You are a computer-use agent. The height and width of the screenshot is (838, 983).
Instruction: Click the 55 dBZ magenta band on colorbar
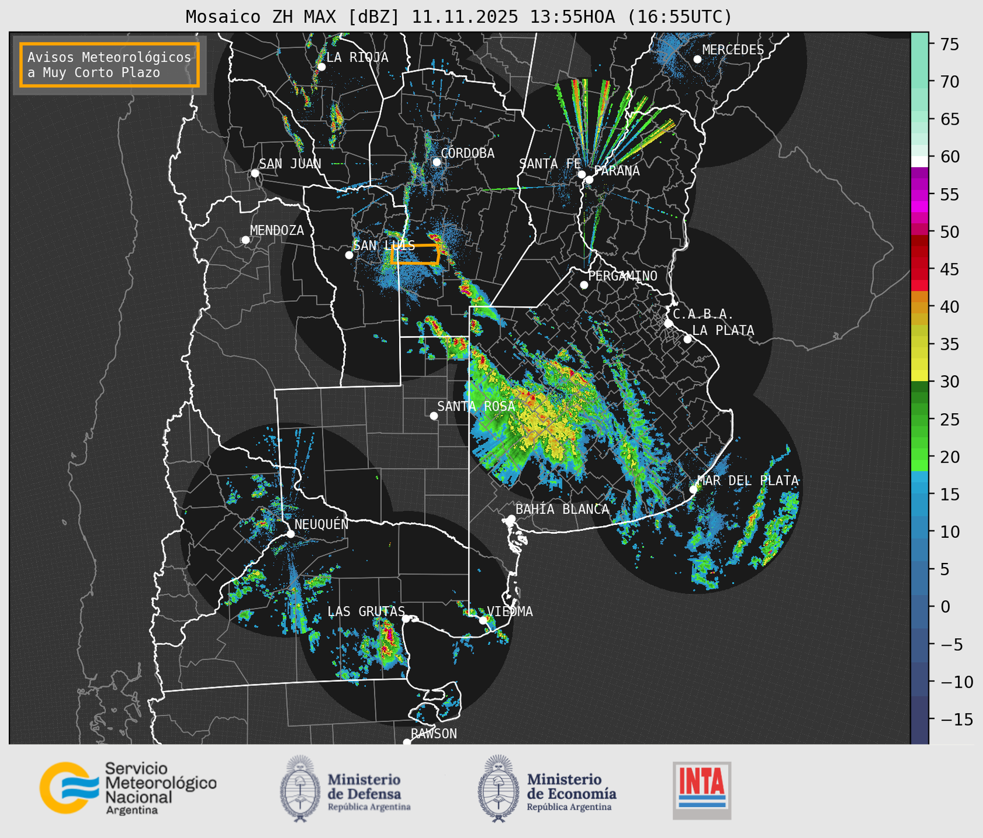(x=919, y=195)
